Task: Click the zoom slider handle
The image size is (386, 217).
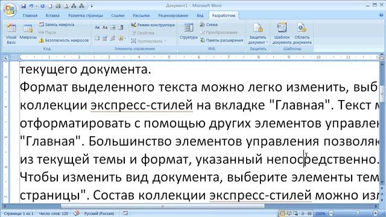Action: (358, 213)
